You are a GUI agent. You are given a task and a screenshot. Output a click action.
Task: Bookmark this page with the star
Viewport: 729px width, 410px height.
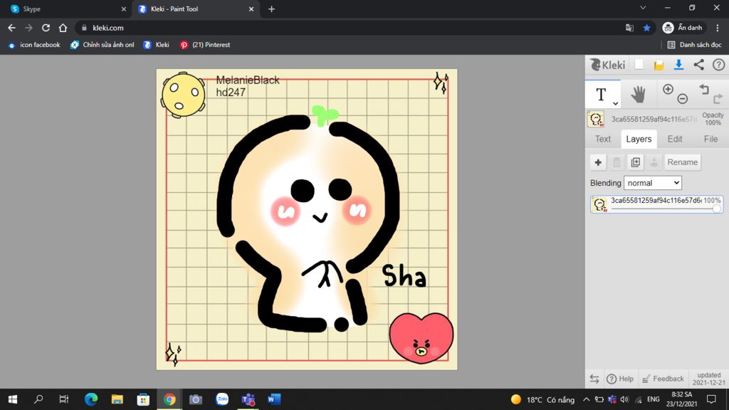[646, 28]
